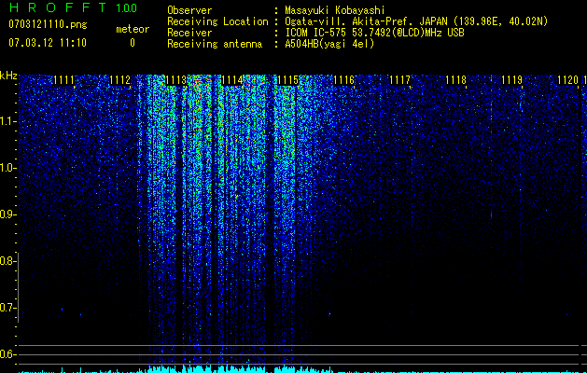
Task: Click the HROFFT 1.0.0 title text
Action: click(x=73, y=7)
